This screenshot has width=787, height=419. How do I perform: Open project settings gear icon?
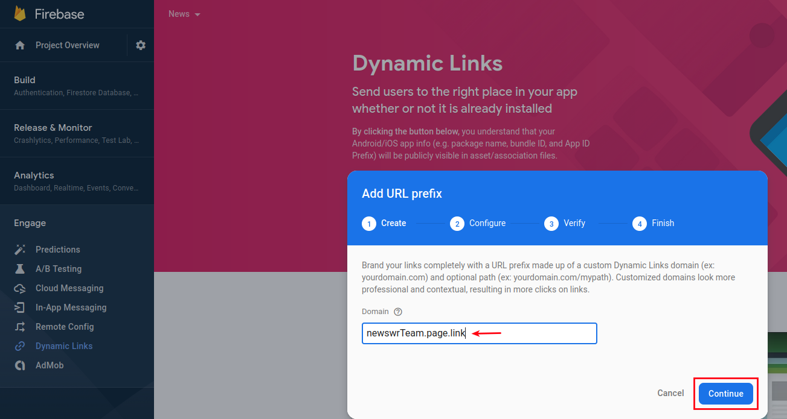point(141,45)
